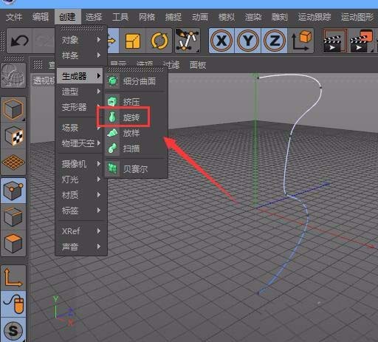Choose 挤压 generator
Viewport: 378px width, 342px height.
[136, 102]
